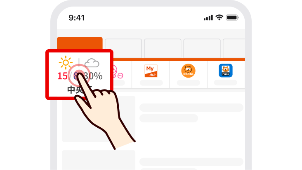Screen dimensions: 302x170
Task: Tap the battery status icon
Action: coord(232,18)
